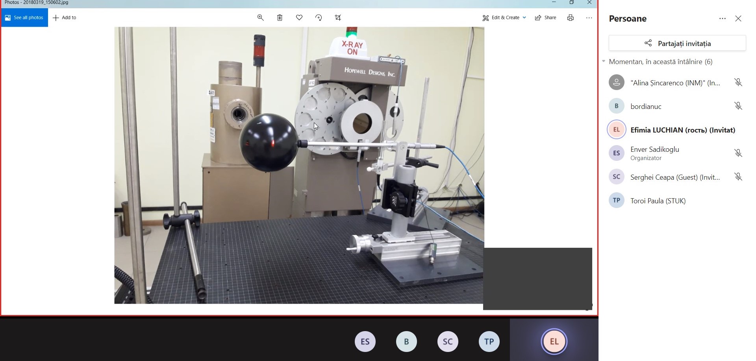Viewport: 756px width, 361px height.
Task: Open more options in Persoane panel
Action: (x=722, y=18)
